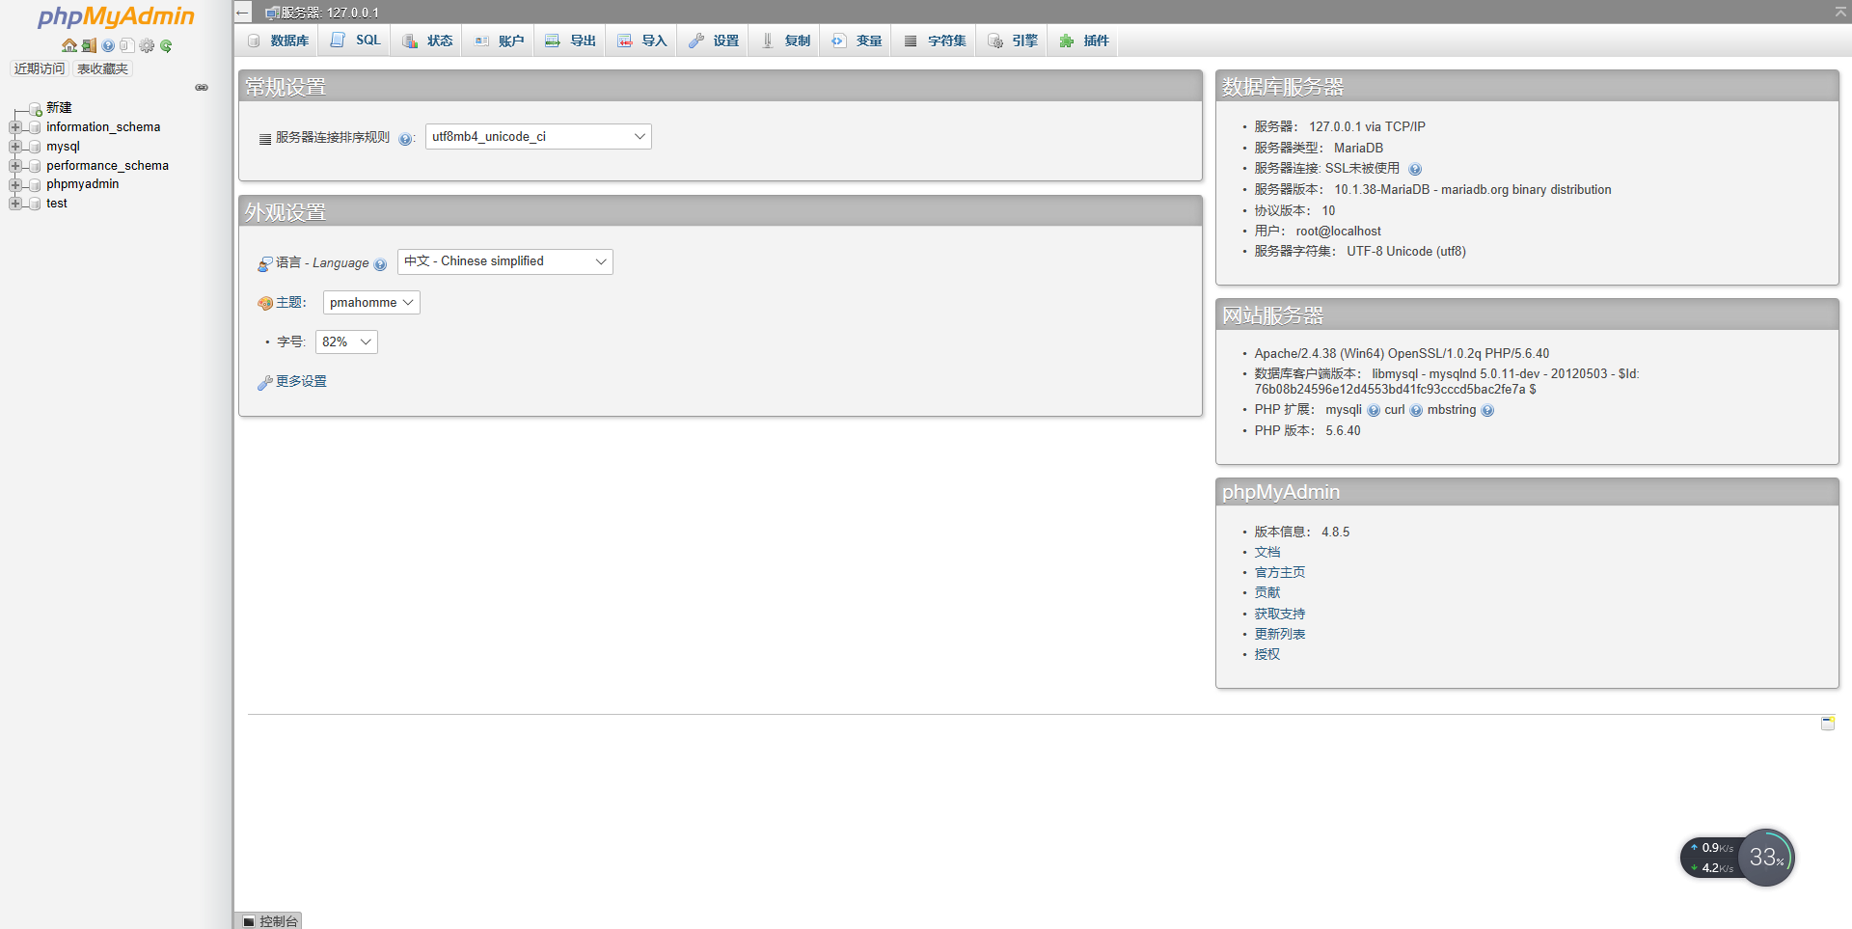Open the phpMyAdmin documentation question mark icon

[x=107, y=45]
